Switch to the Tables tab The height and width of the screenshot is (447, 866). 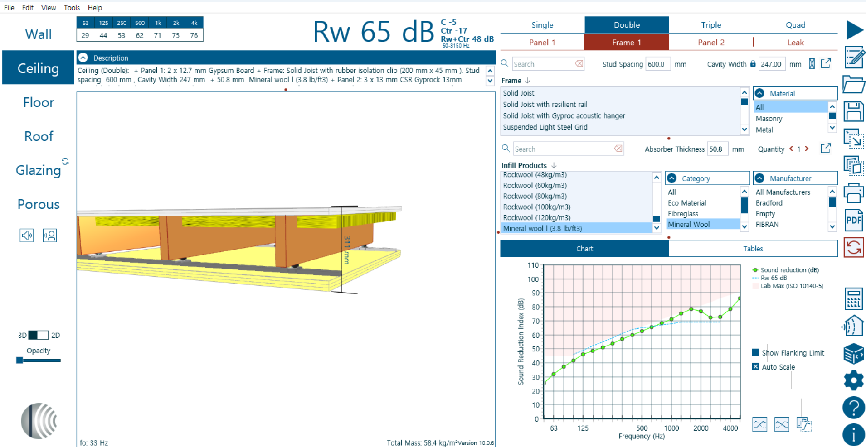click(x=753, y=249)
